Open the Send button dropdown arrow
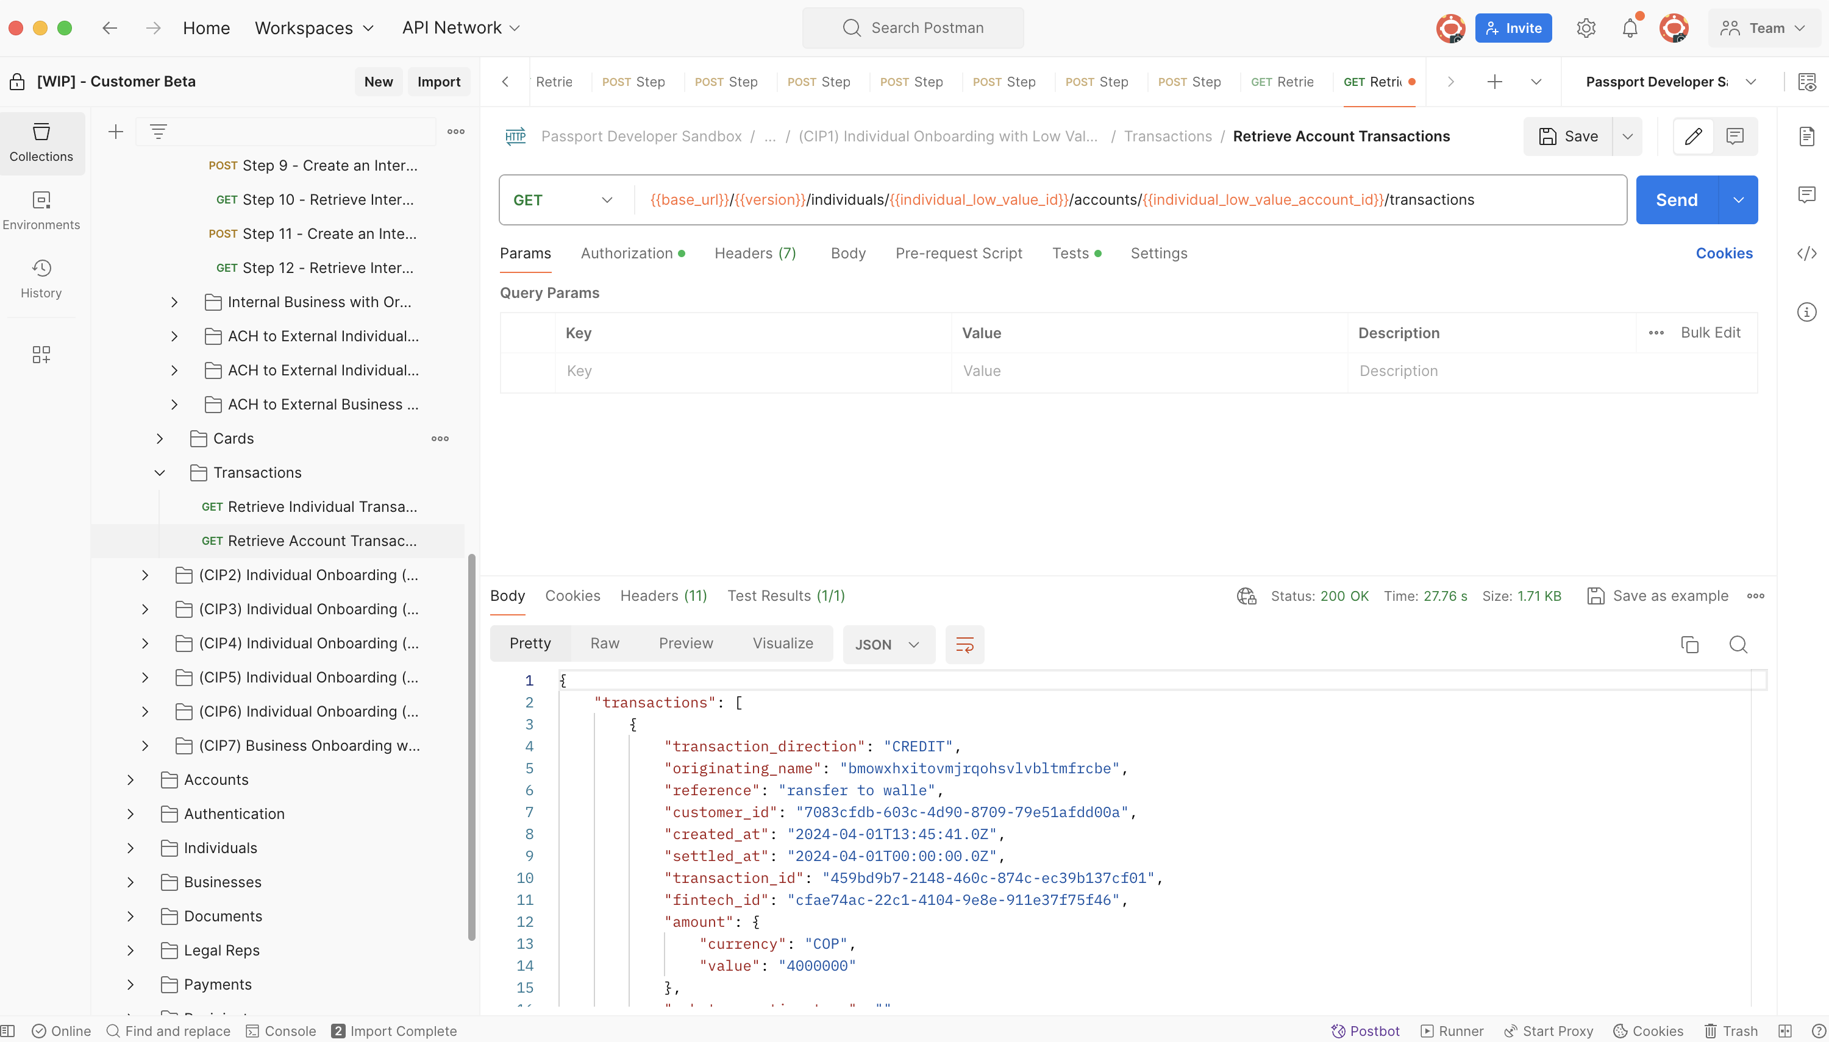The image size is (1829, 1042). coord(1738,199)
